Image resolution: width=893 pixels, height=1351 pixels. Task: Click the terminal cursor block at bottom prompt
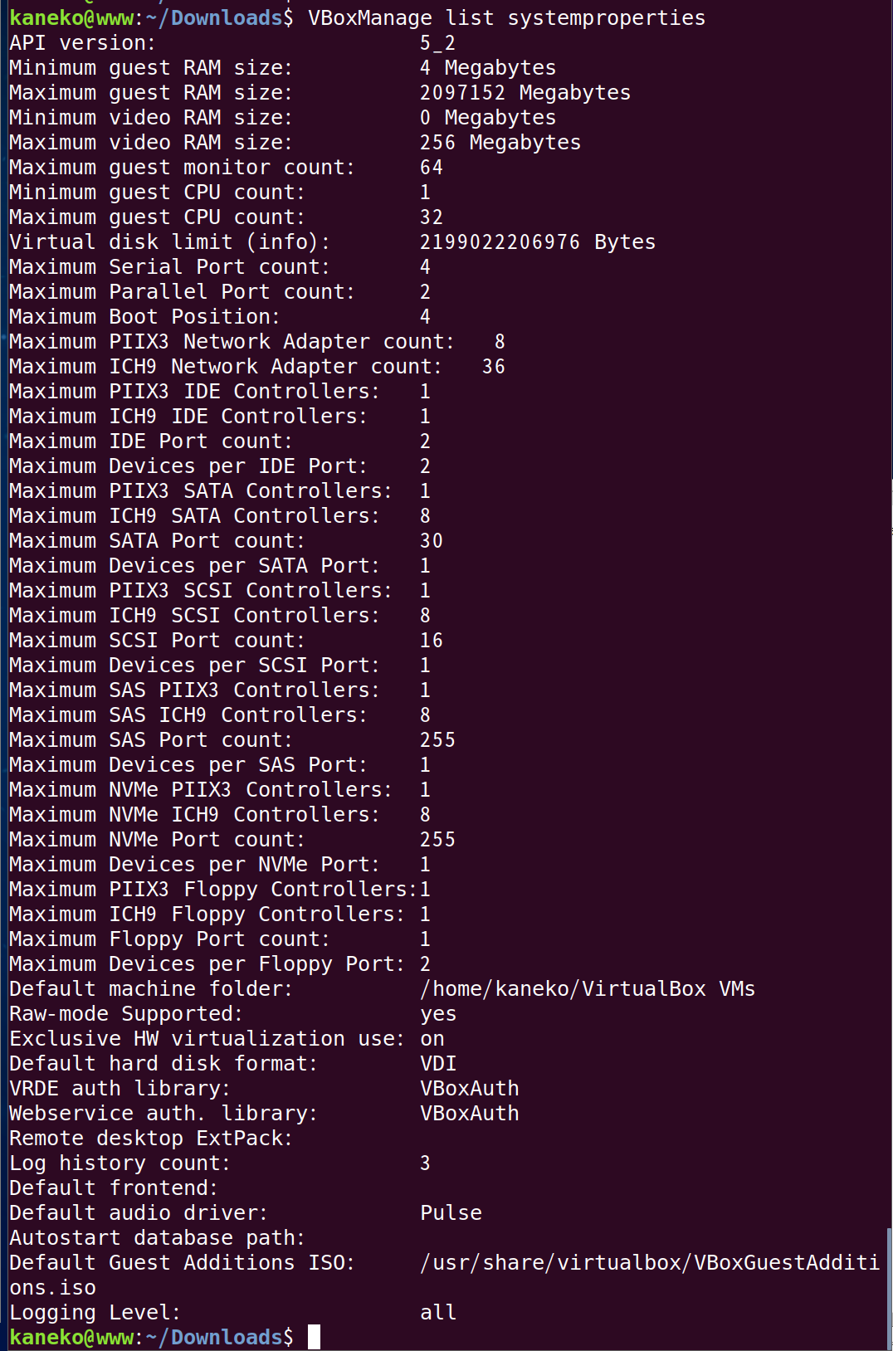pyautogui.click(x=314, y=1337)
